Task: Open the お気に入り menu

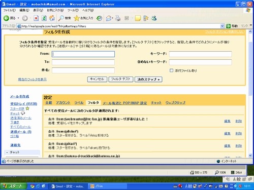Action: click(x=55, y=10)
